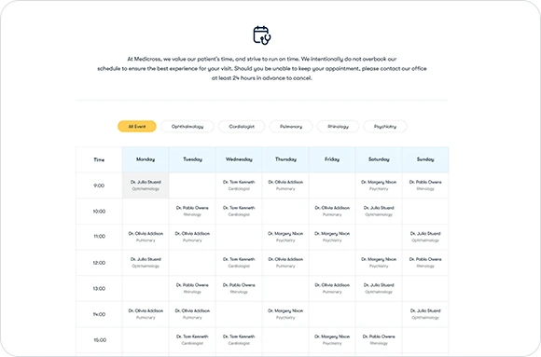Pick Saturday 15:00 Dr. Pablo Owens slot
541x357 pixels.
pos(379,339)
